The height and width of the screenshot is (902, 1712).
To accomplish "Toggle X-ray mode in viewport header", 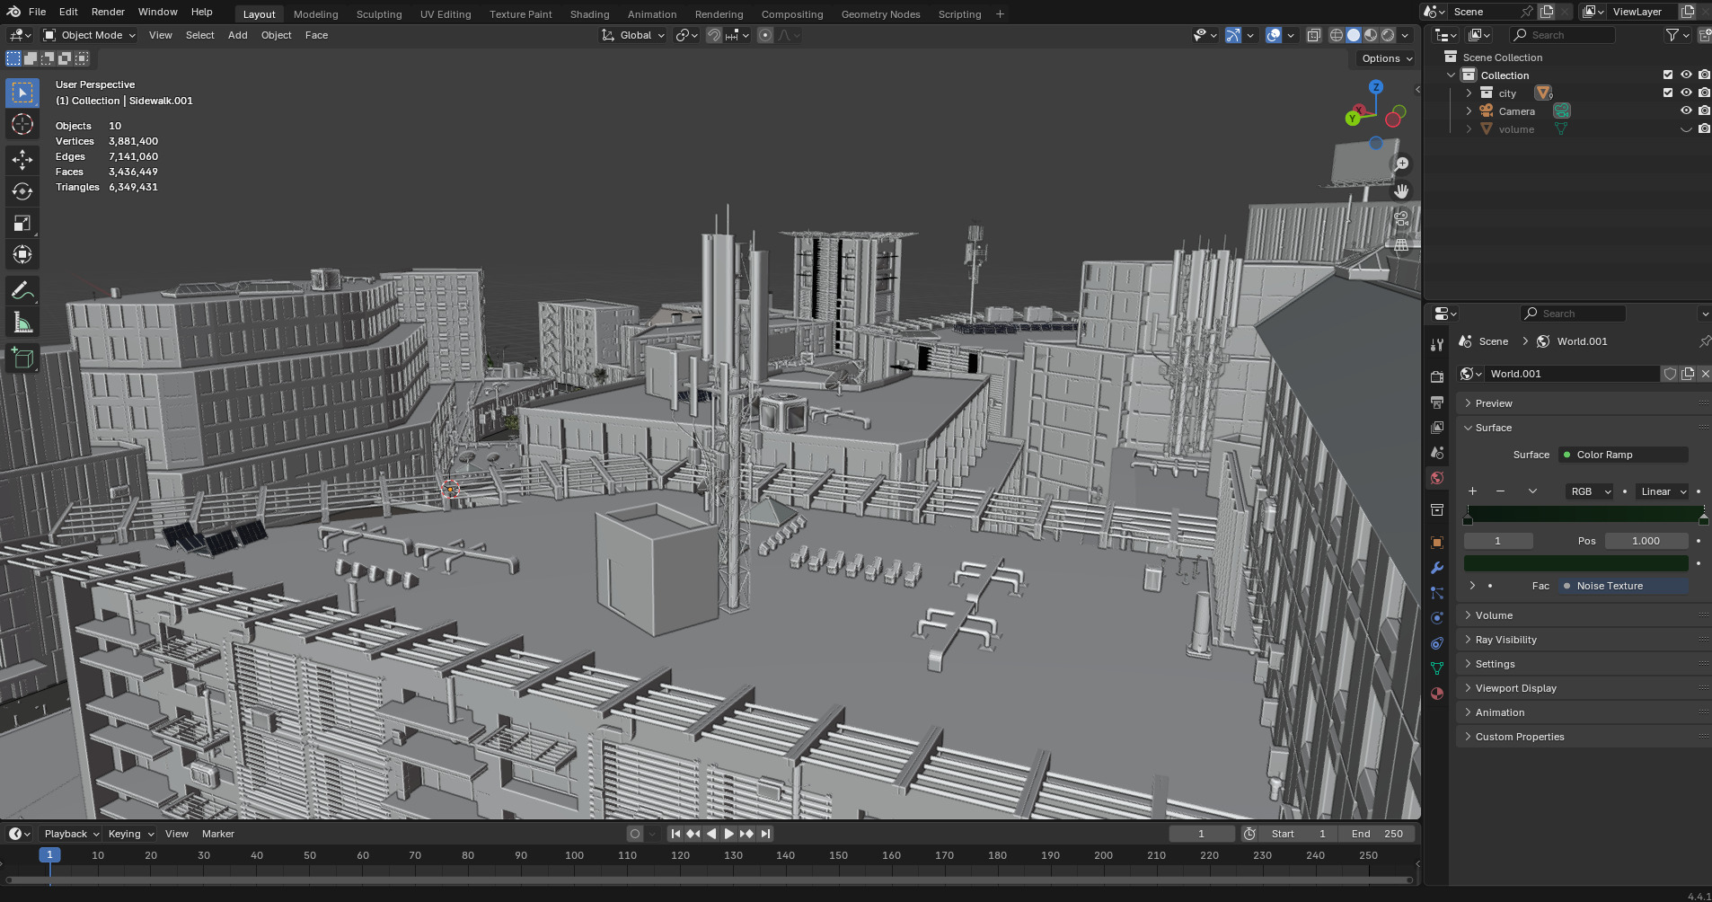I will point(1313,35).
